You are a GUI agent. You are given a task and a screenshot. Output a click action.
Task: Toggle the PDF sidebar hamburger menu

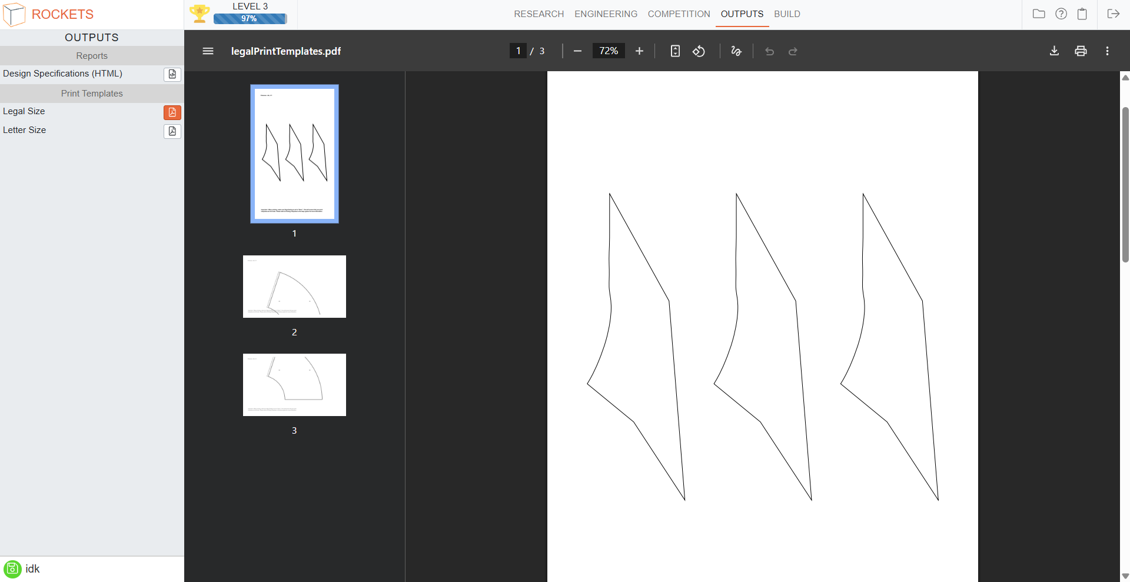[208, 51]
